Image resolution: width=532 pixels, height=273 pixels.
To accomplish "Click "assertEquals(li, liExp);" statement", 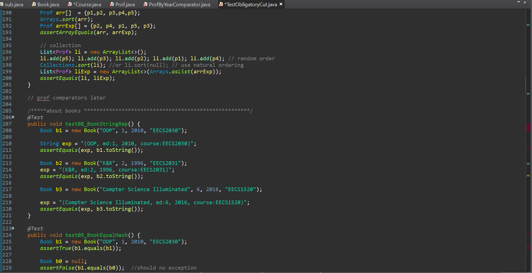I will pos(77,78).
